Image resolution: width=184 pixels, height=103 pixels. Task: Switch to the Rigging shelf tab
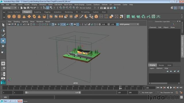coord(47,12)
